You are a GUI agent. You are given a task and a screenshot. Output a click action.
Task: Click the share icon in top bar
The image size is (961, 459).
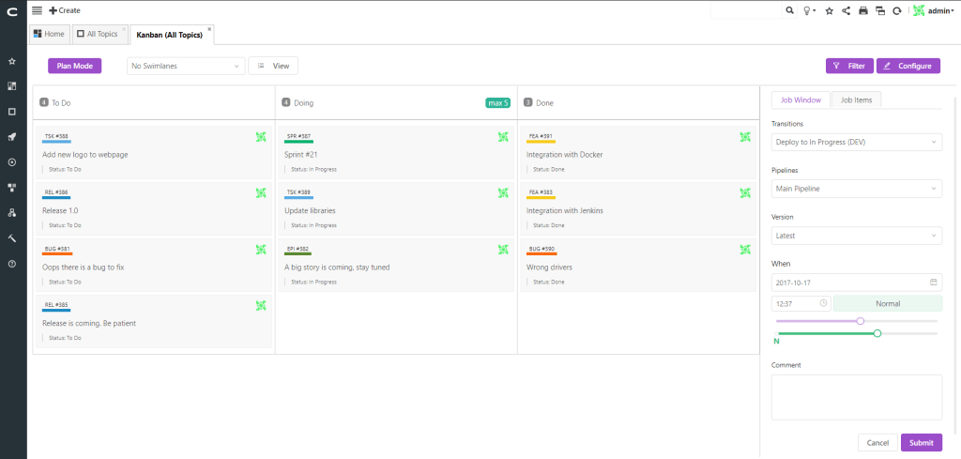[x=847, y=10]
